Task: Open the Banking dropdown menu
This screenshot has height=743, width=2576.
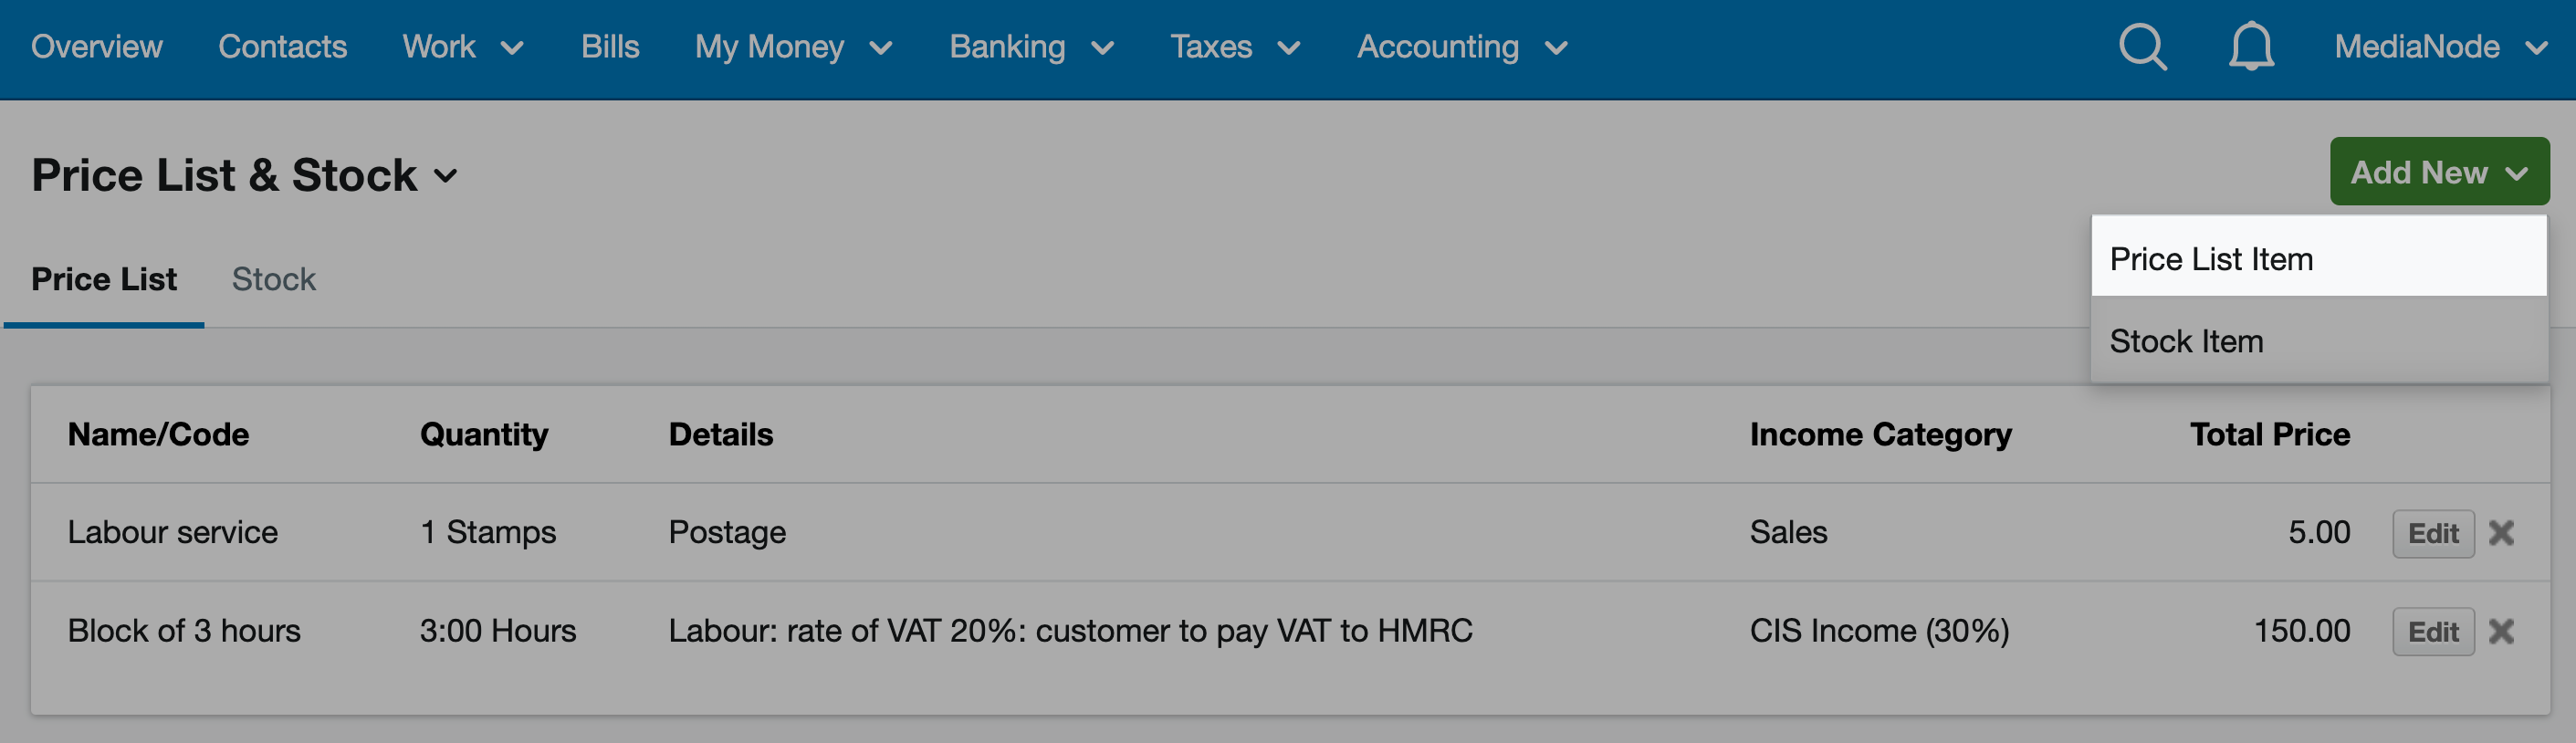Action: pos(1032,47)
